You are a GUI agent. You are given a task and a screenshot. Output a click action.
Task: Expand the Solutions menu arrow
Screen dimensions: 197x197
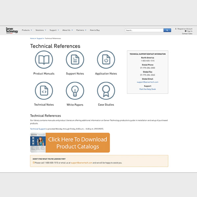46,30
